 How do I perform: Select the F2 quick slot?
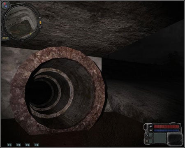pyautogui.click(x=18, y=145)
